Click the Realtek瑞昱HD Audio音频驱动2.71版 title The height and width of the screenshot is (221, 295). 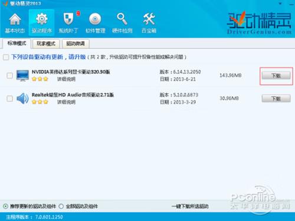73,95
